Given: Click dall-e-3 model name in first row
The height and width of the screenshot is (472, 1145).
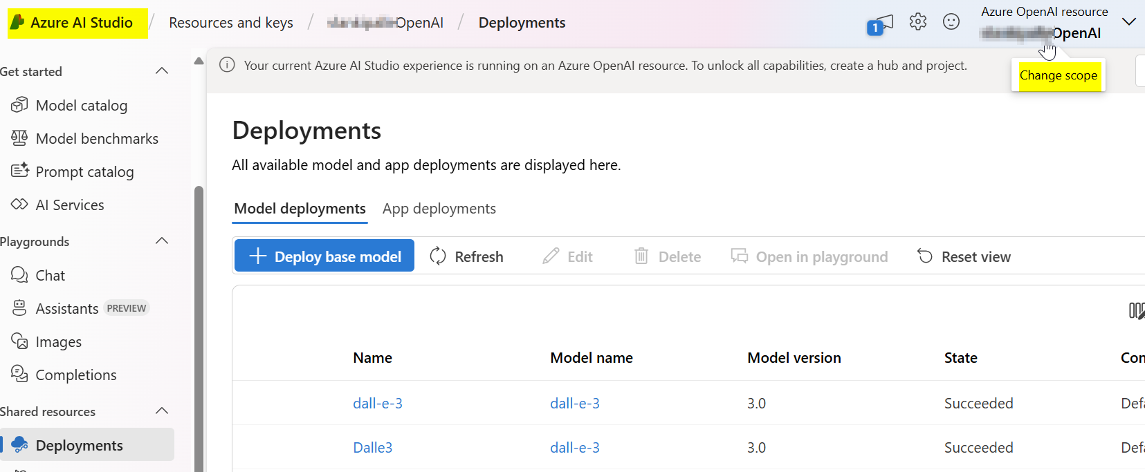Looking at the screenshot, I should point(575,403).
